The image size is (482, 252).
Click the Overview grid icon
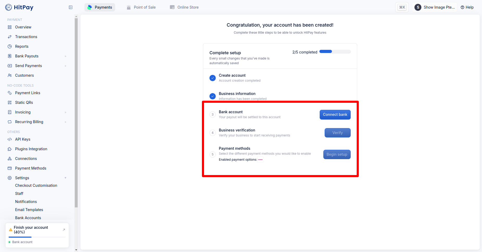pyautogui.click(x=10, y=27)
